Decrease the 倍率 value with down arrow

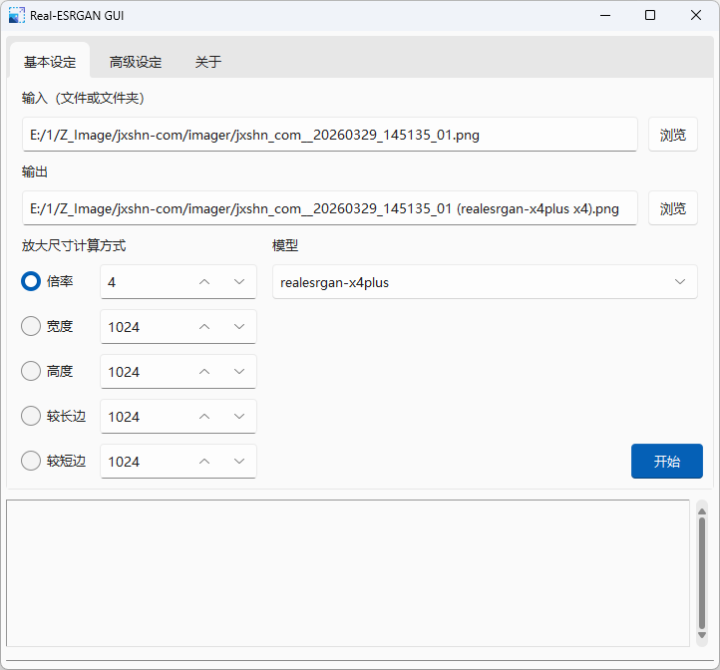(x=239, y=282)
